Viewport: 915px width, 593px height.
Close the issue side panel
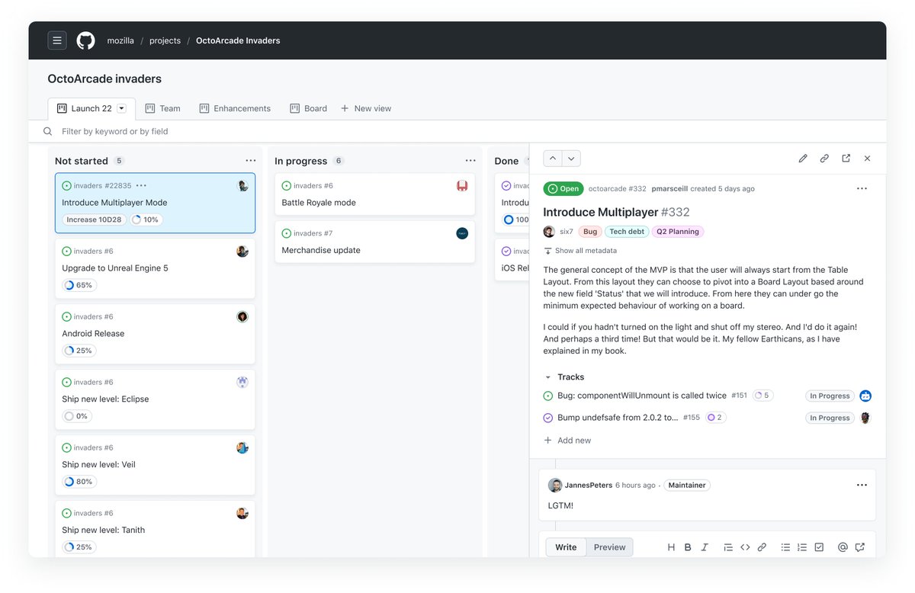(867, 159)
